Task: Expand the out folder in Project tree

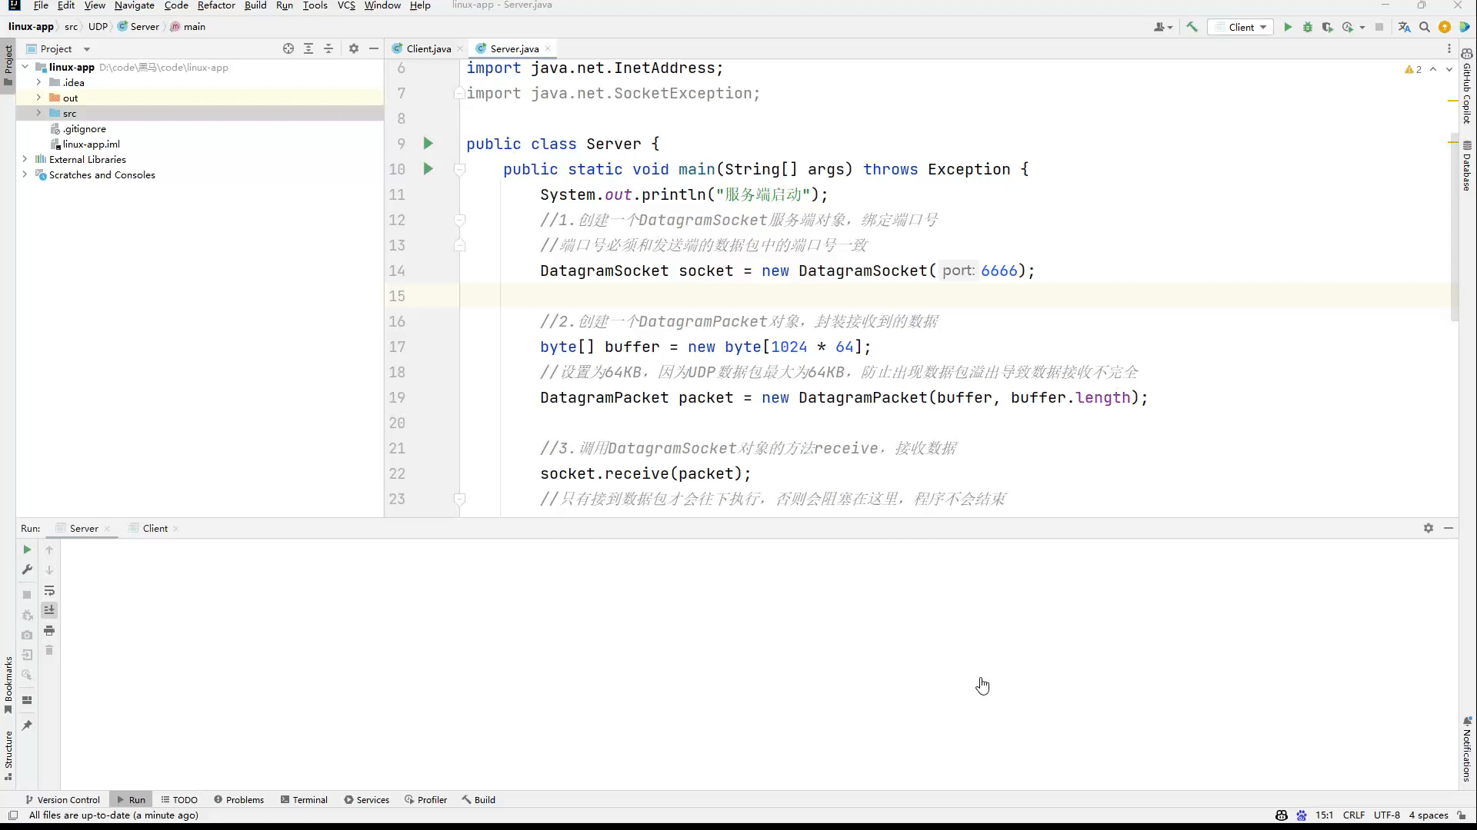Action: pos(38,96)
